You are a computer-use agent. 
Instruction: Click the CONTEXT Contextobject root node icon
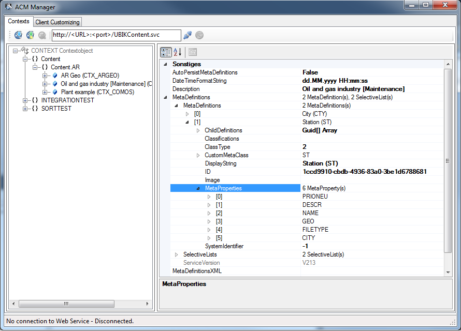coord(25,51)
